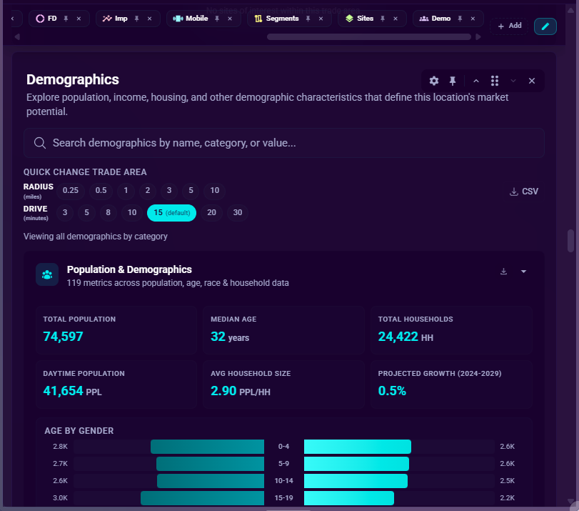Pin the Segments tab
Image resolution: width=579 pixels, height=511 pixels.
[308, 19]
